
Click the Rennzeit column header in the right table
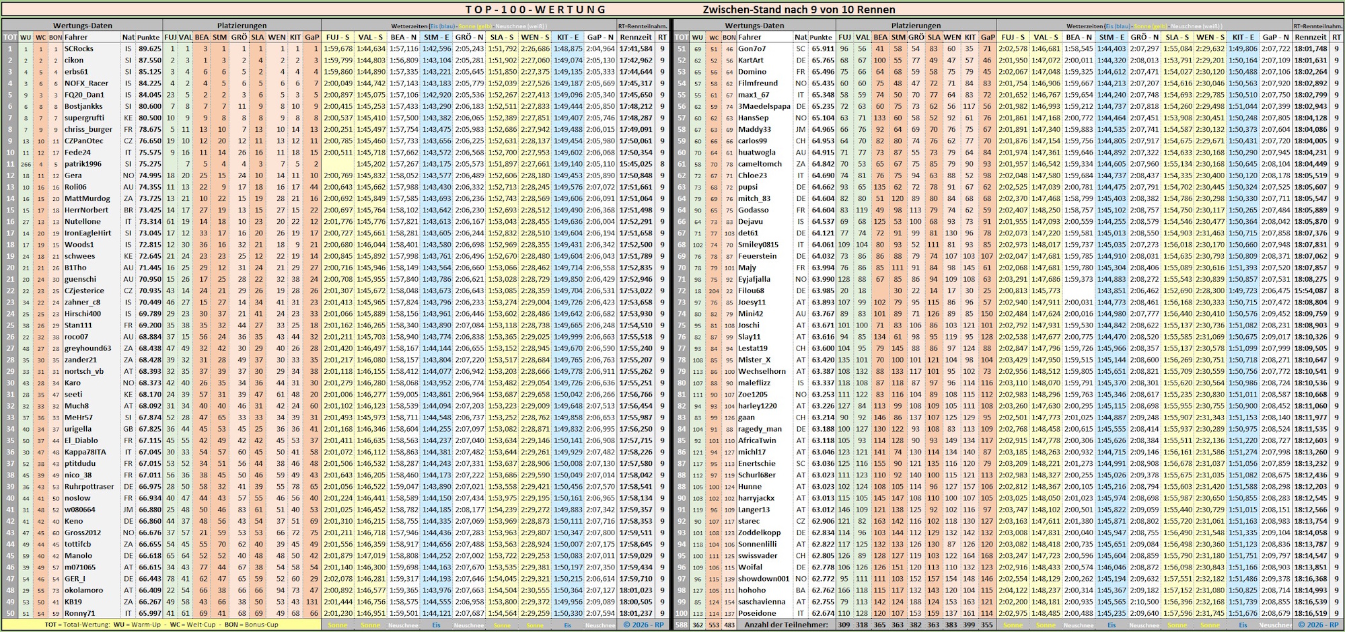click(1309, 37)
